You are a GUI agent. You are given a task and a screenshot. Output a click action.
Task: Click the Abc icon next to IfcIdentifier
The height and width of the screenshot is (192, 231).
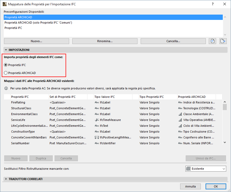[97, 143]
